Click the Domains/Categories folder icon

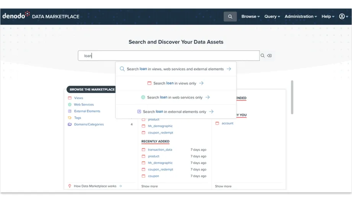70,124
